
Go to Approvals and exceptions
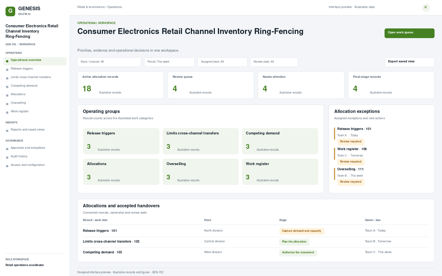tap(35, 148)
